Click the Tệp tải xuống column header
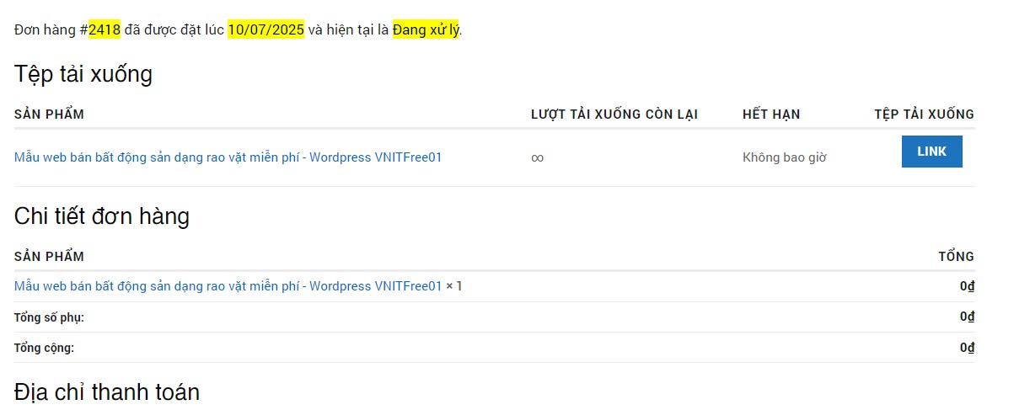This screenshot has width=1030, height=410. tap(924, 114)
